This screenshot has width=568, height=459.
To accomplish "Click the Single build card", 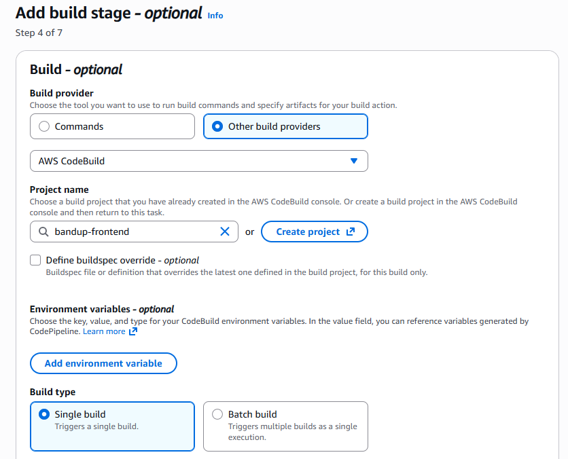I will 112,426.
